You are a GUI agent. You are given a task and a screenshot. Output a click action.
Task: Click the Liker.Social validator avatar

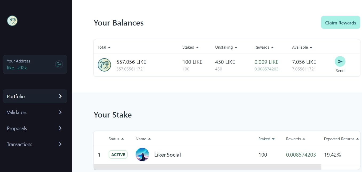[142, 154]
